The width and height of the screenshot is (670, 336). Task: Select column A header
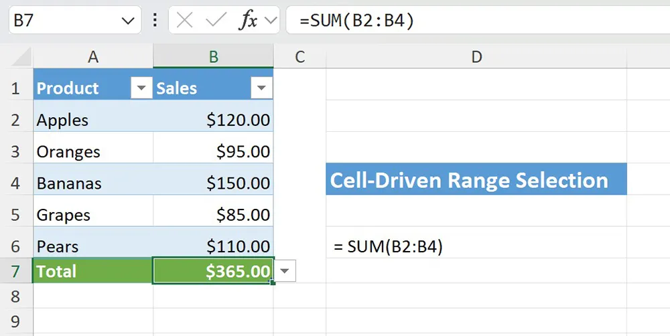pos(93,58)
